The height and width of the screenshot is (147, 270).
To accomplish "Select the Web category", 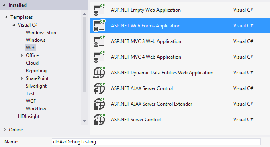I will point(31,48).
